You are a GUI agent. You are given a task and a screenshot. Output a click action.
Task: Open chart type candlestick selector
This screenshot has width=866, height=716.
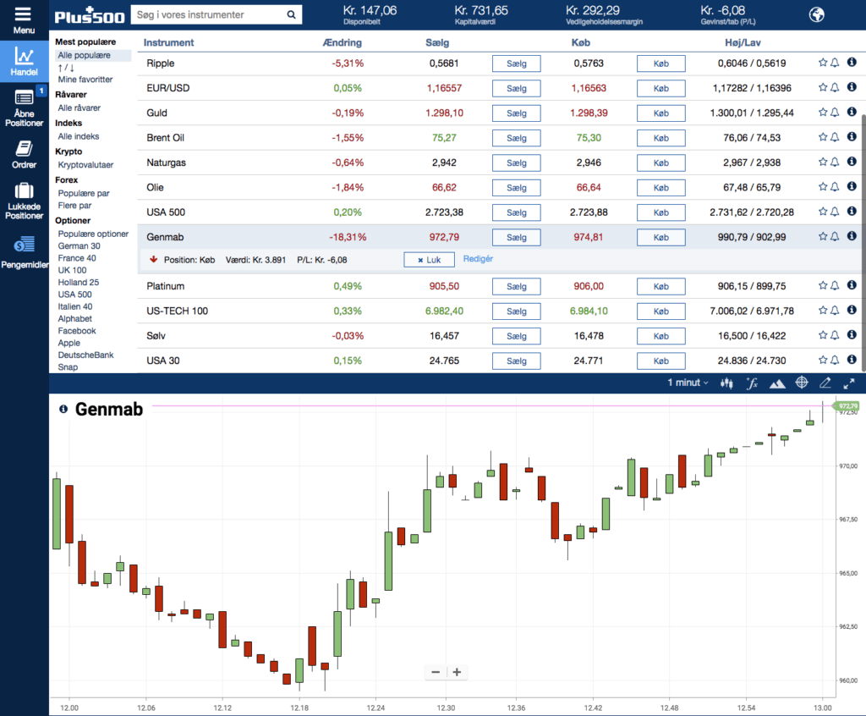(x=726, y=383)
